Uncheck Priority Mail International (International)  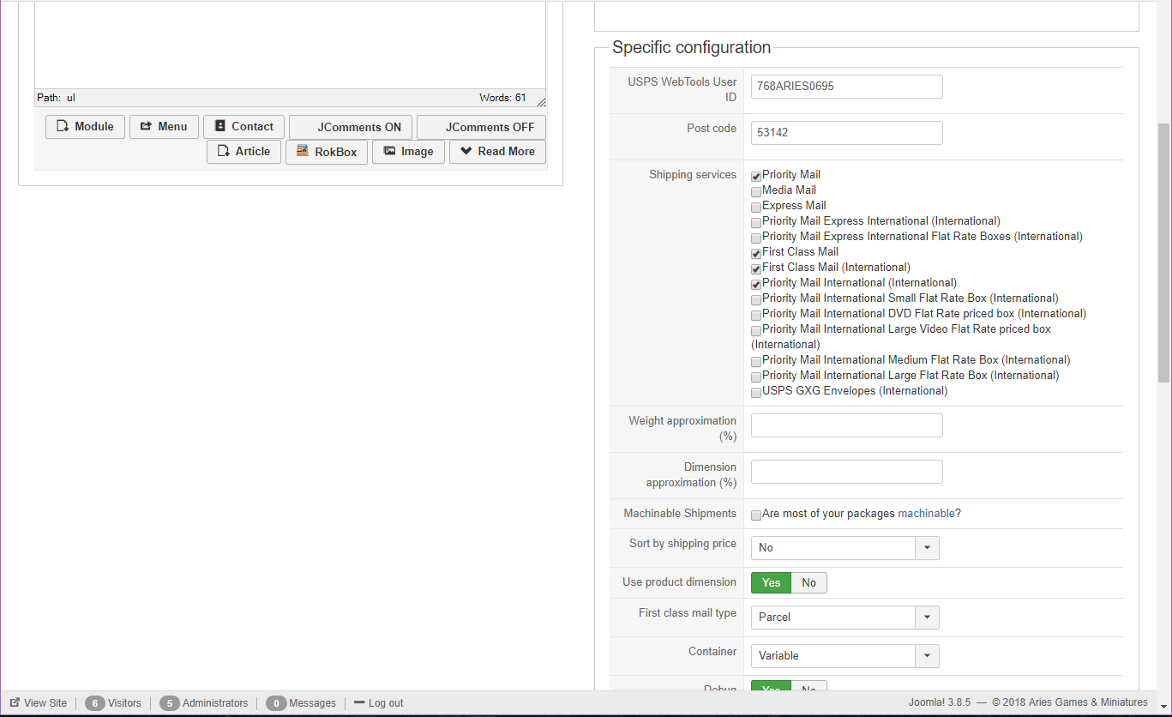(756, 284)
